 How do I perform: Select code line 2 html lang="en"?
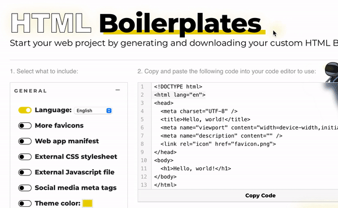(x=180, y=95)
